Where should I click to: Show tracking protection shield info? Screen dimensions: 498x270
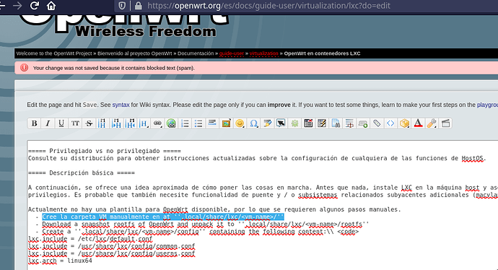pyautogui.click(x=122, y=6)
